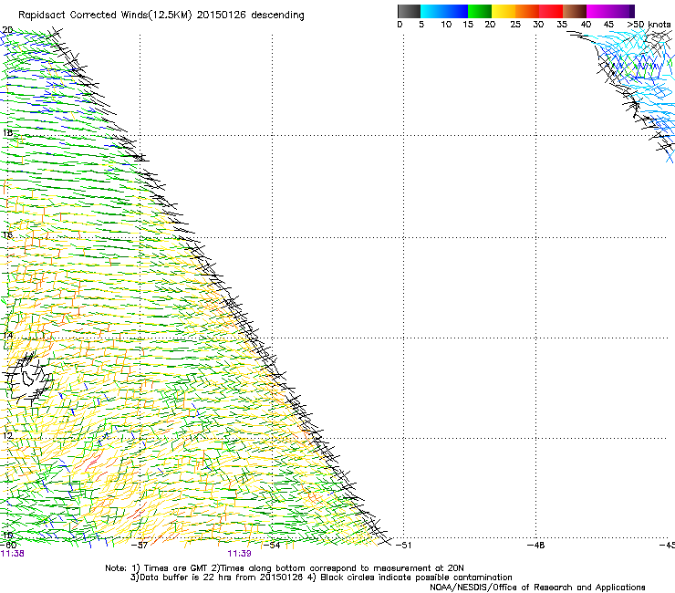Click the -54 longitude axis label
The height and width of the screenshot is (593, 675).
coord(272,546)
